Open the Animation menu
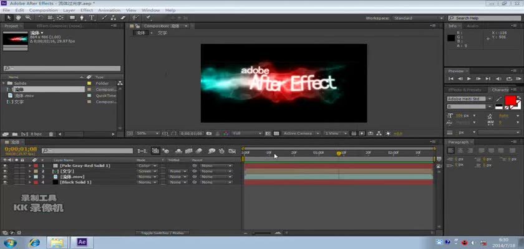This screenshot has width=524, height=249. [109, 11]
